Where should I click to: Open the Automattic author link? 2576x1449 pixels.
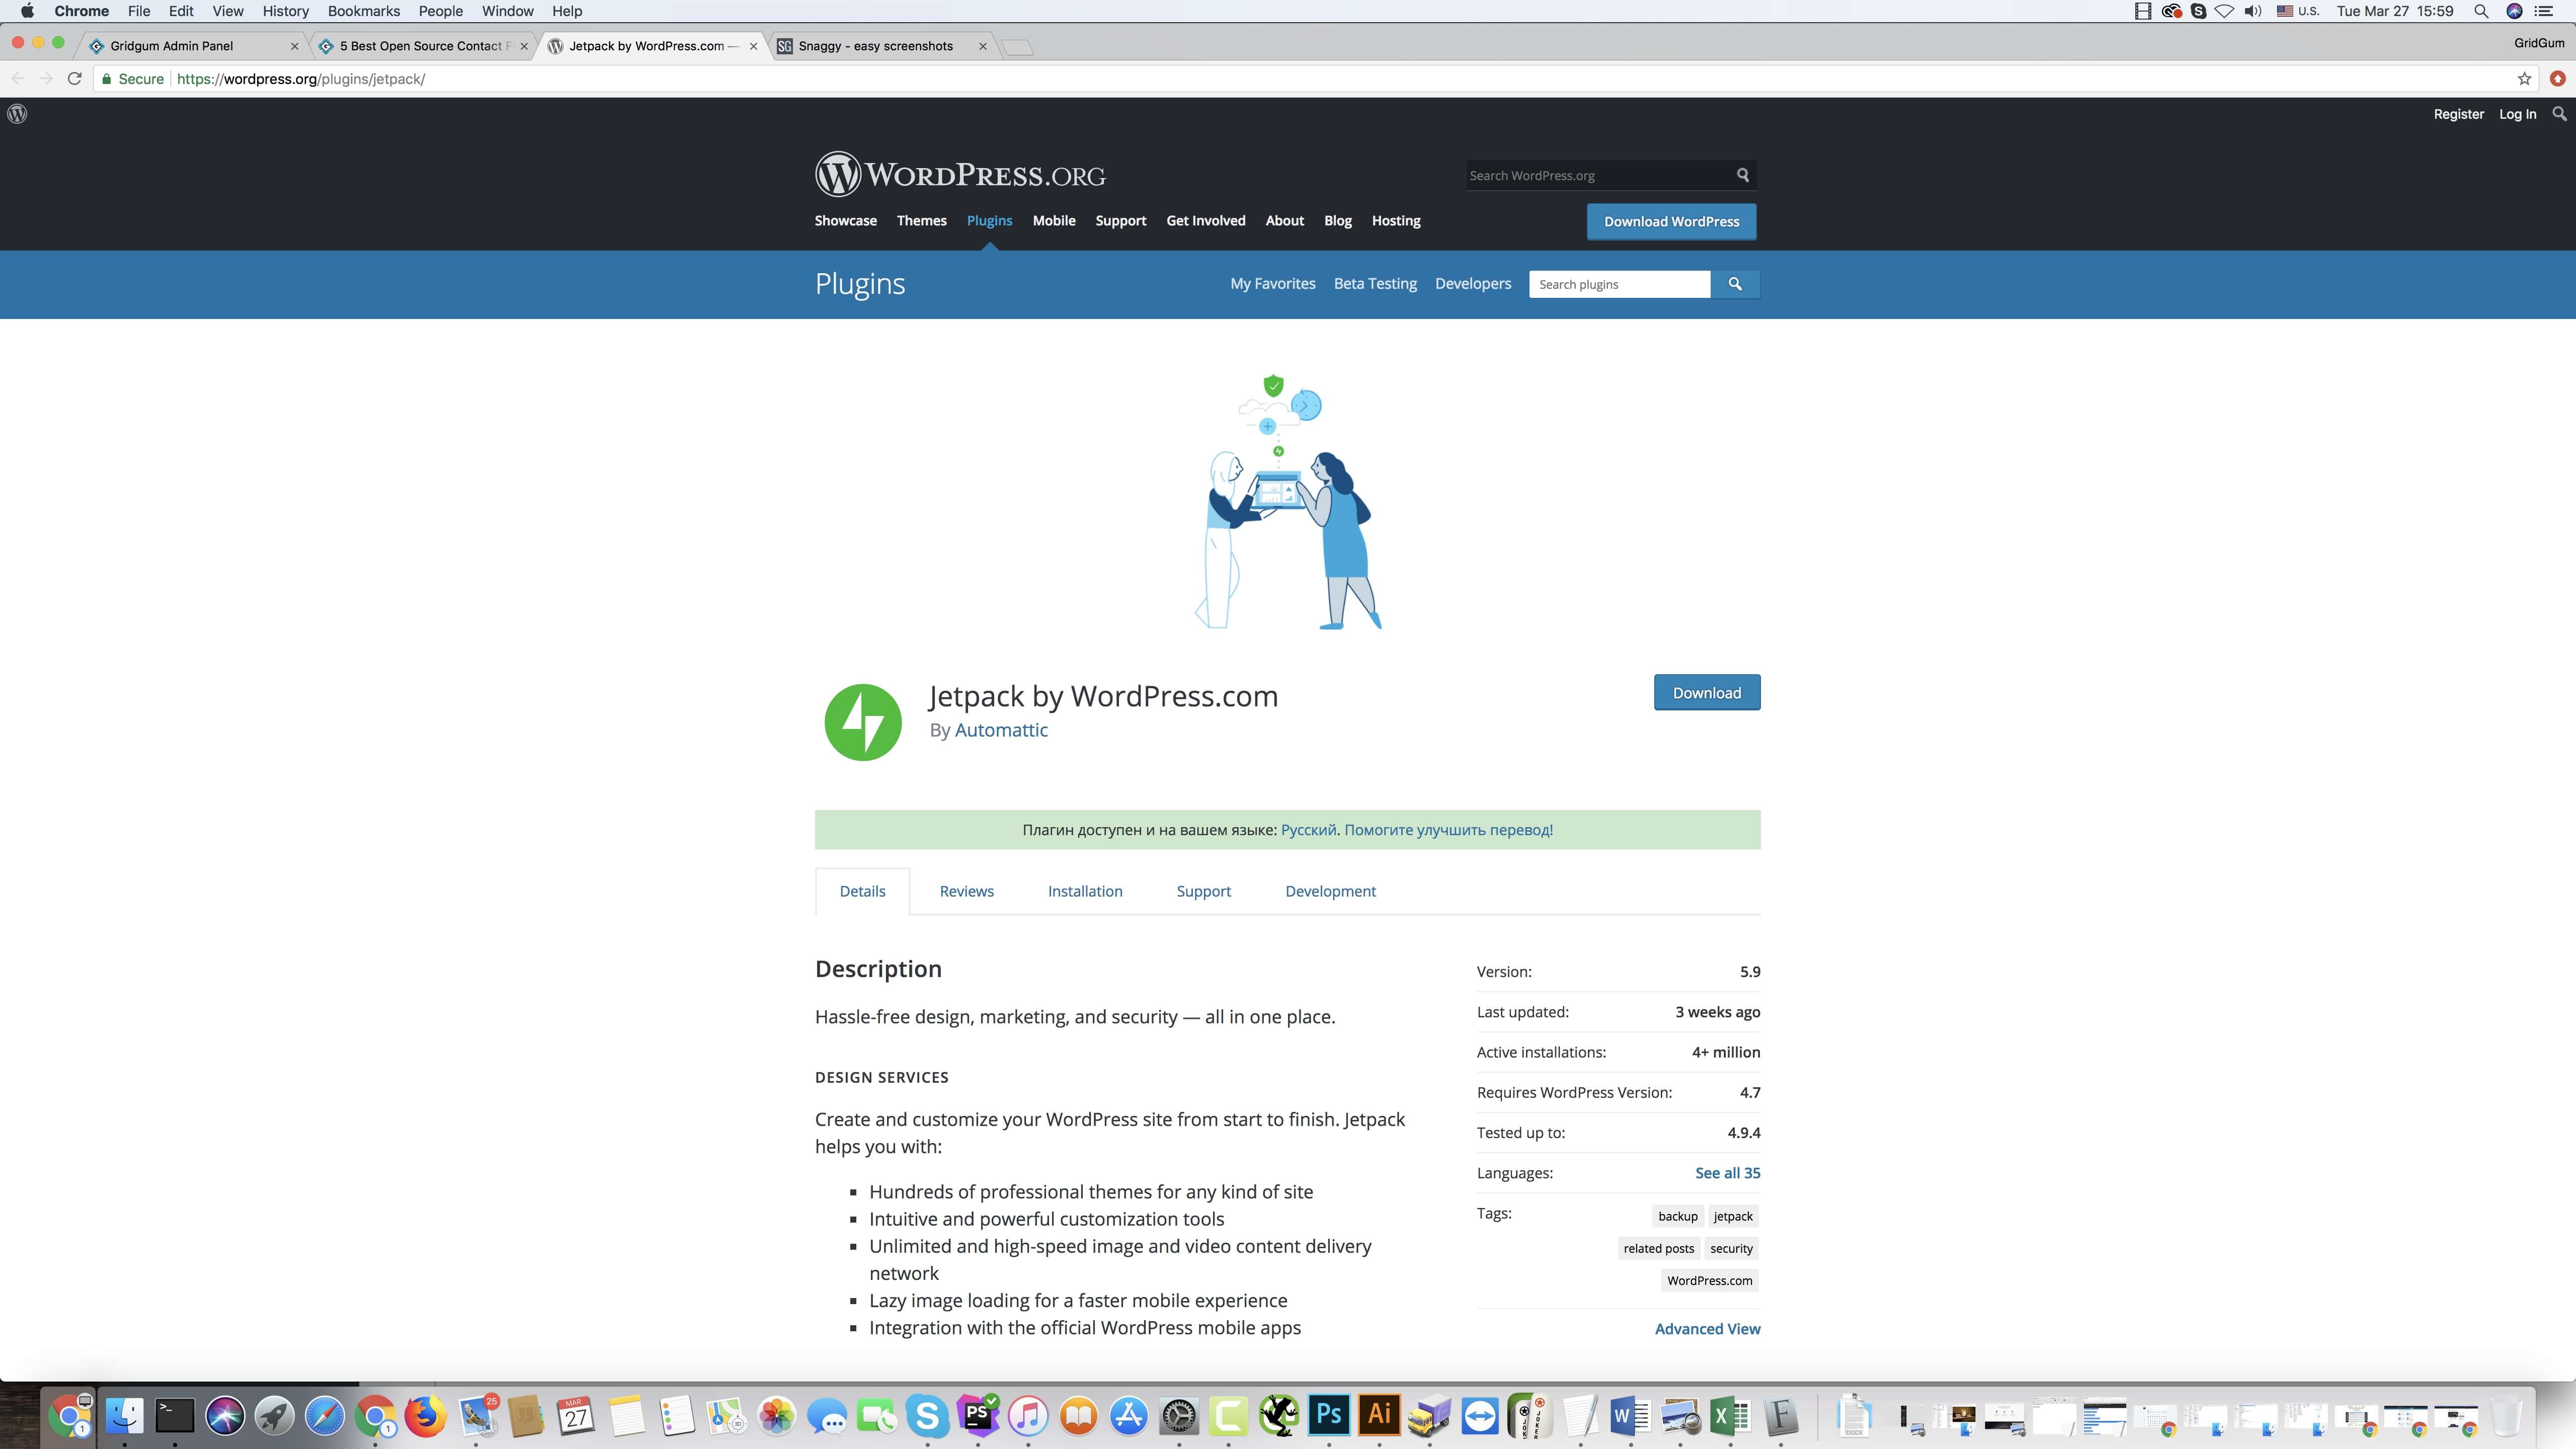(1001, 730)
